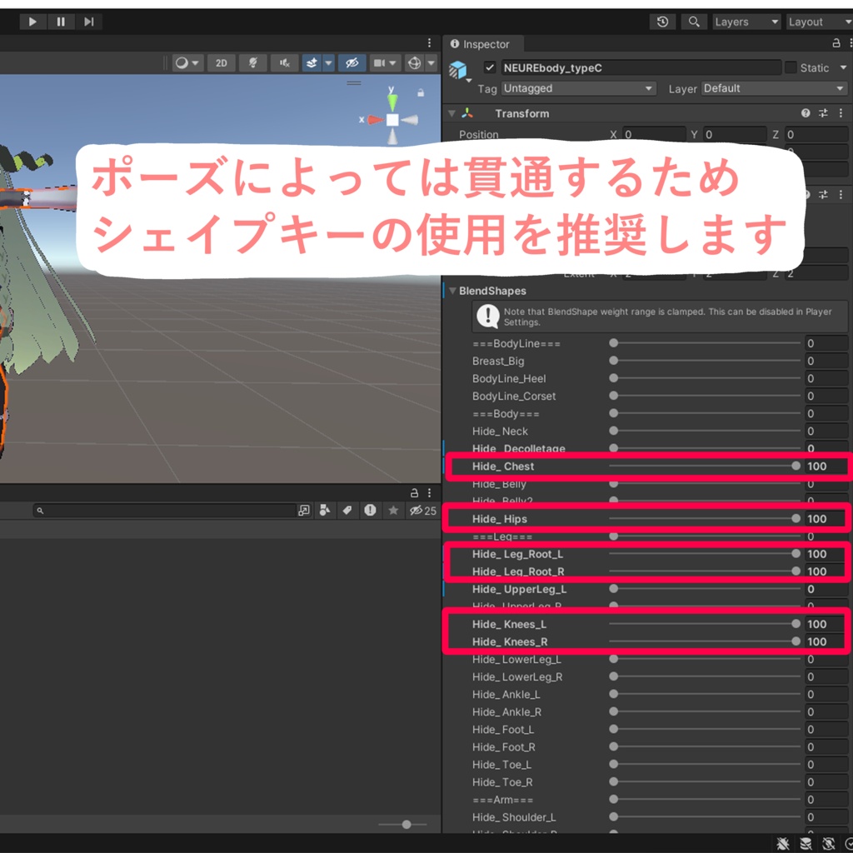Select the Inspector tab
853x853 pixels.
click(x=484, y=44)
